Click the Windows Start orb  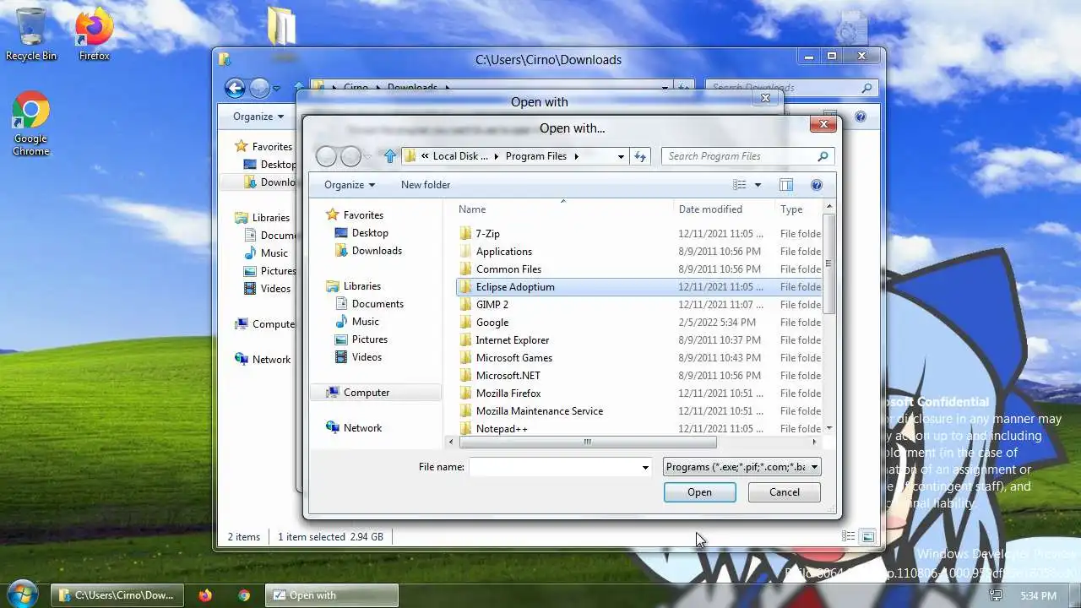(x=22, y=594)
